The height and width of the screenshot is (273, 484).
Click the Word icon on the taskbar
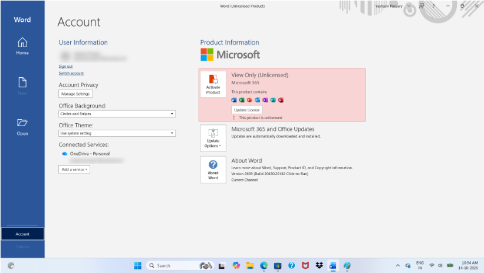click(x=332, y=265)
